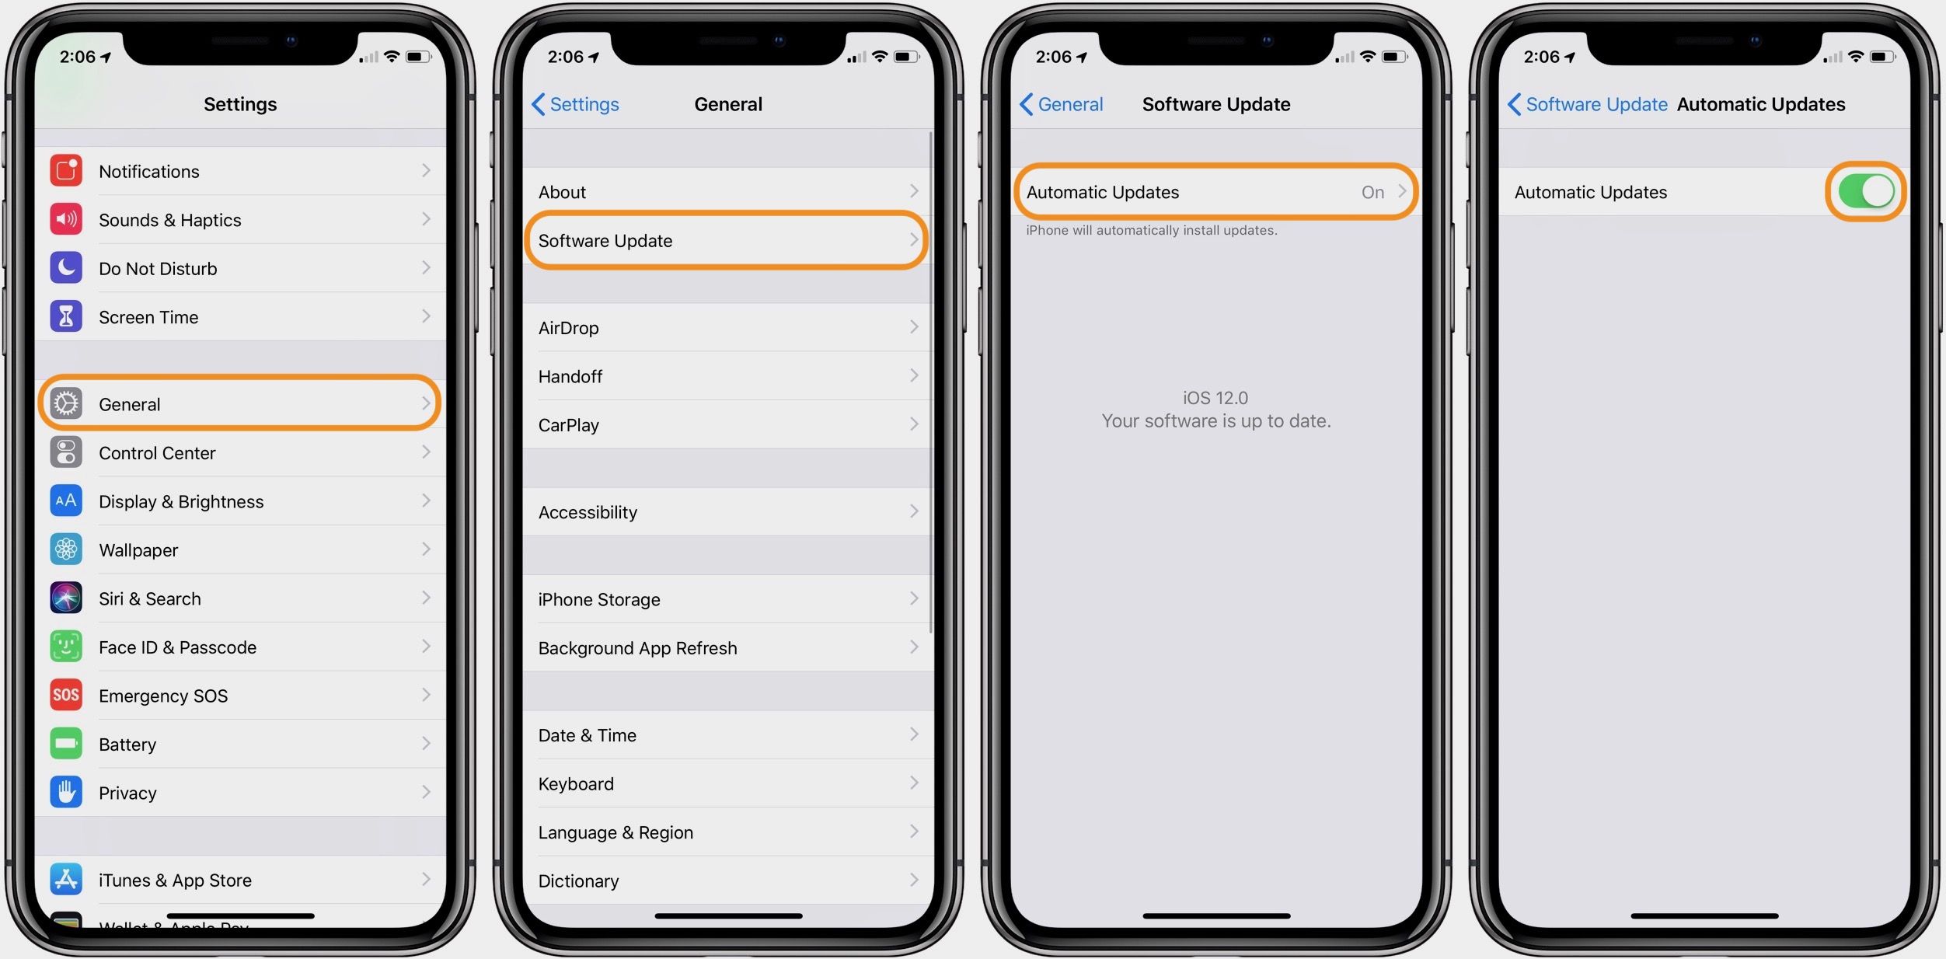The width and height of the screenshot is (1946, 959).
Task: Enable Automatic Updates on Software Update screen
Action: point(1214,191)
